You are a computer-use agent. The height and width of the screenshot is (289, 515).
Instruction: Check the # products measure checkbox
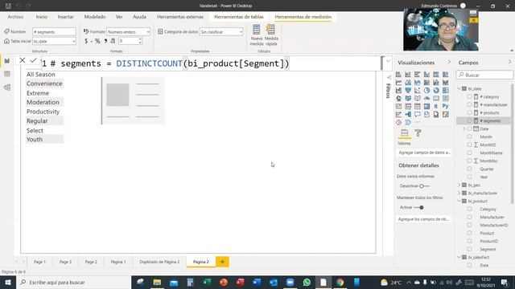point(469,112)
